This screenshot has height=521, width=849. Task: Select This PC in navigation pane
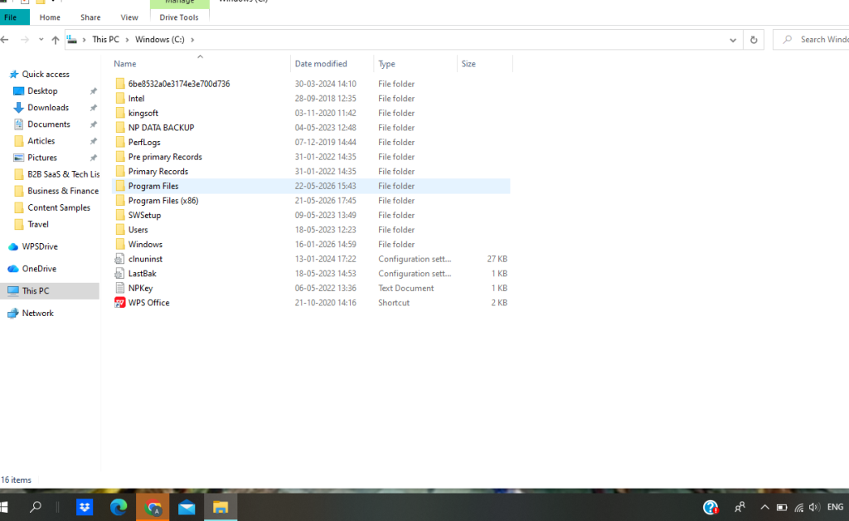35,291
